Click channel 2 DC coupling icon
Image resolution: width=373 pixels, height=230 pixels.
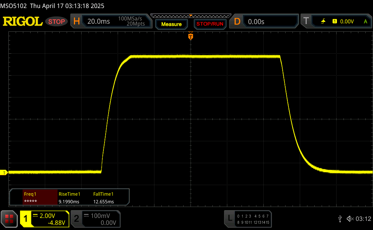(x=86, y=215)
